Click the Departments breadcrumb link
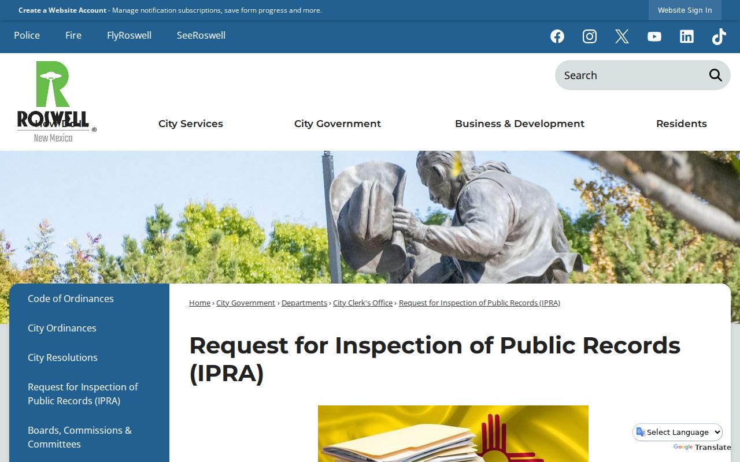Viewport: 740px width, 462px height. (x=304, y=303)
